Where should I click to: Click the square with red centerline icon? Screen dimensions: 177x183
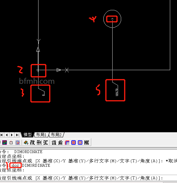pyautogui.click(x=11, y=143)
